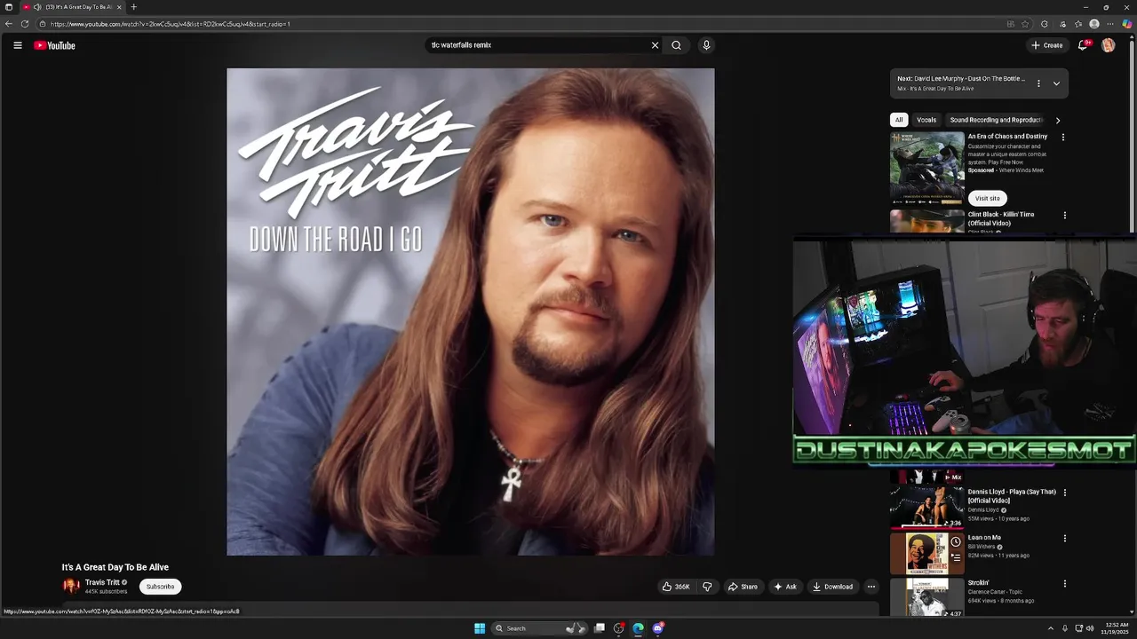1137x639 pixels.
Task: Open Strokin' by Clarence Carter title
Action: pyautogui.click(x=978, y=583)
